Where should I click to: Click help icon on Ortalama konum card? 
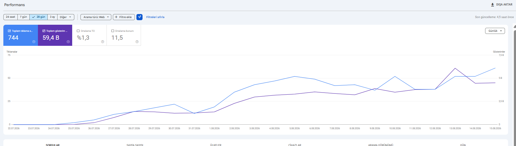pos(137,42)
